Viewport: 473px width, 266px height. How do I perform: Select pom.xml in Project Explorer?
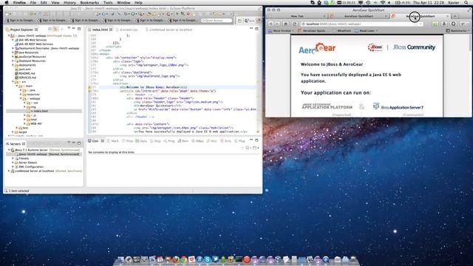24,69
